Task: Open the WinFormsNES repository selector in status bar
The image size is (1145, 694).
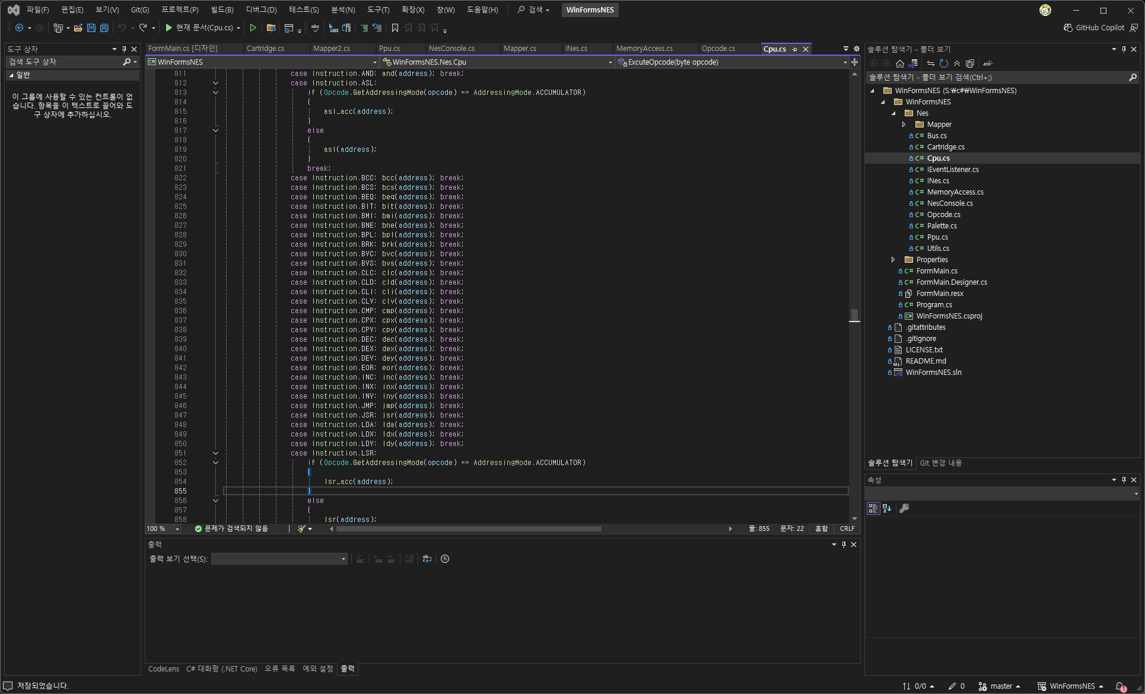Action: point(1070,686)
